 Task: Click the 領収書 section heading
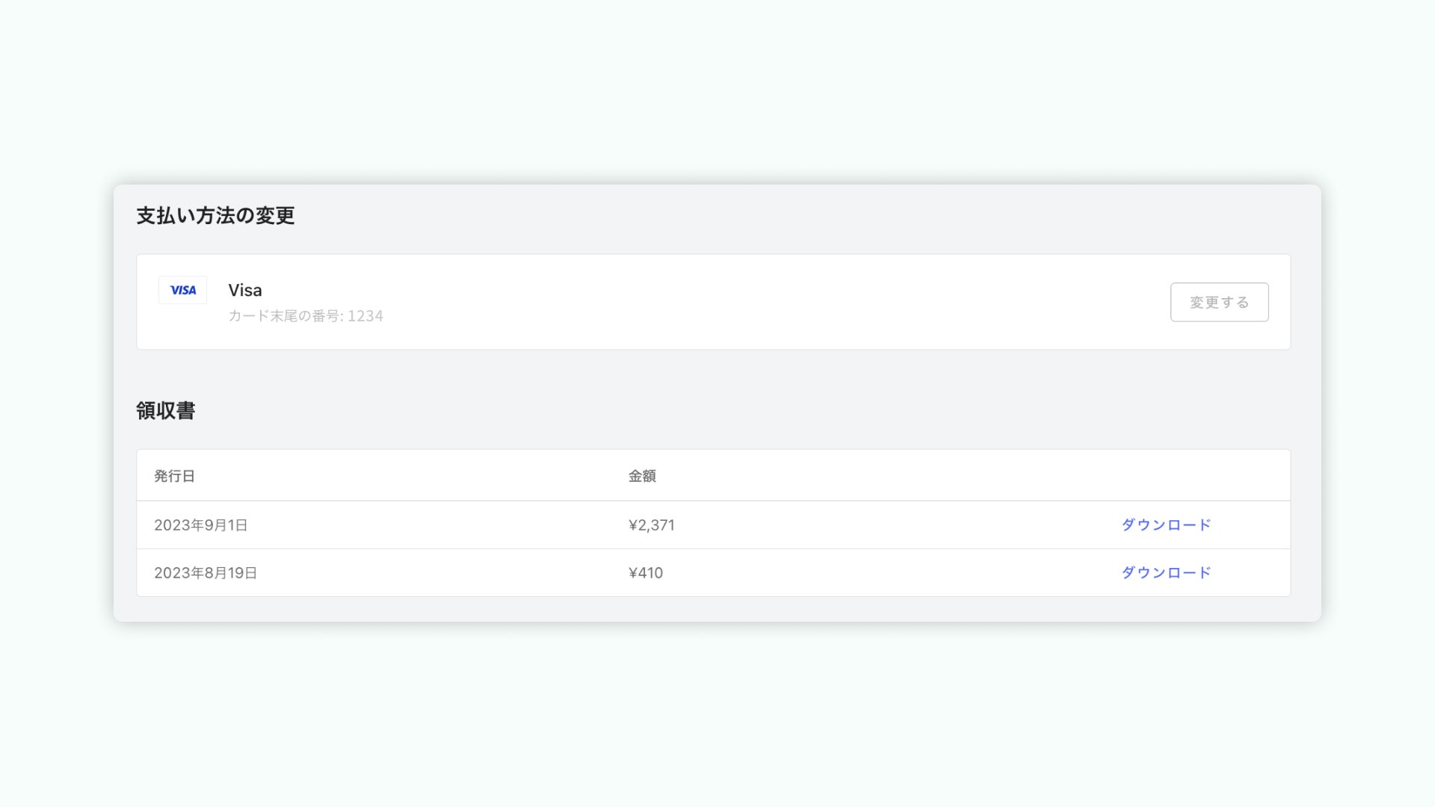tap(165, 410)
